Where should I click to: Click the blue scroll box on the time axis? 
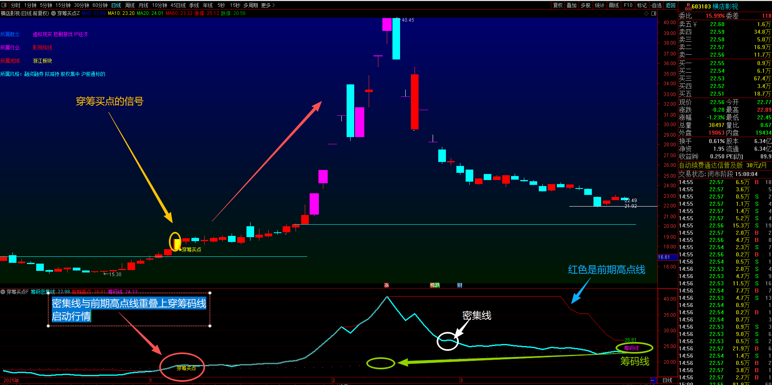(654, 380)
